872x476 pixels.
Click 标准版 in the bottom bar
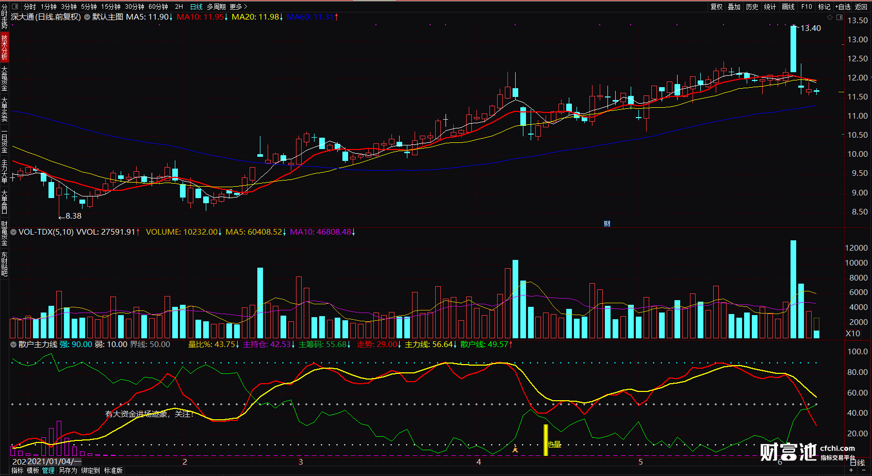pyautogui.click(x=113, y=470)
